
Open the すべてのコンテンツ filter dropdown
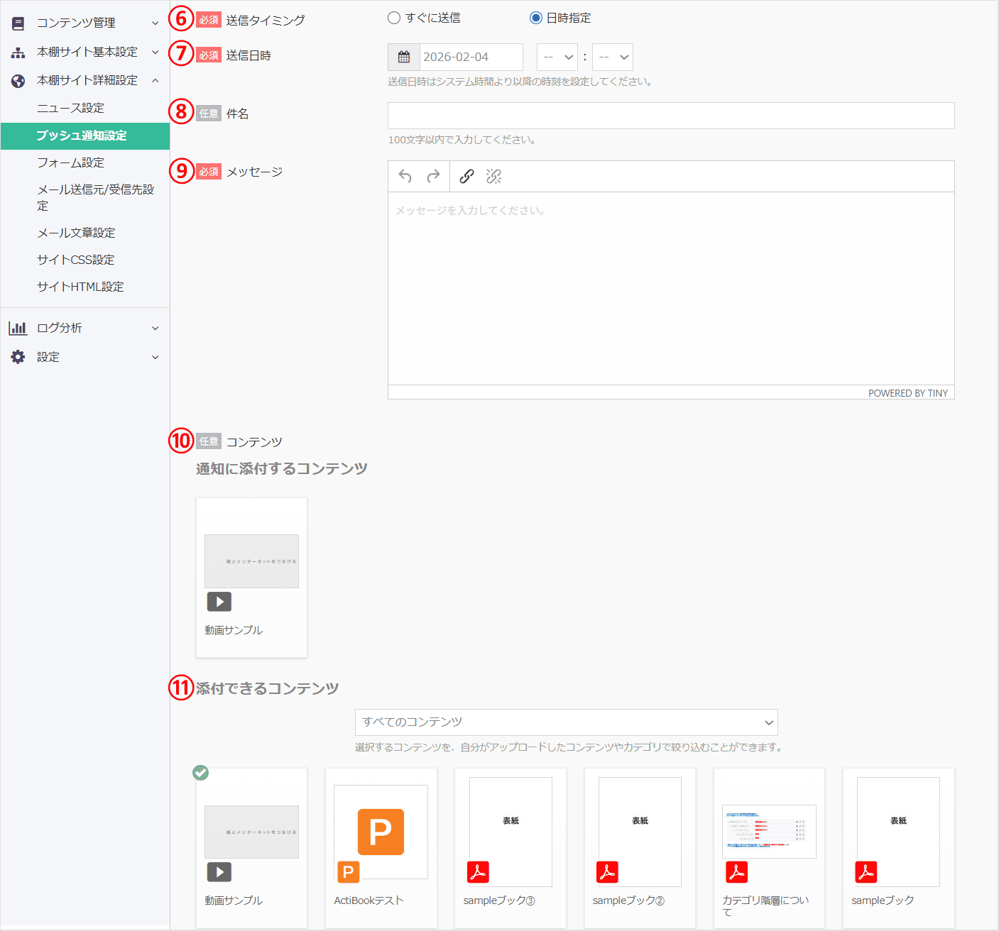click(x=566, y=722)
